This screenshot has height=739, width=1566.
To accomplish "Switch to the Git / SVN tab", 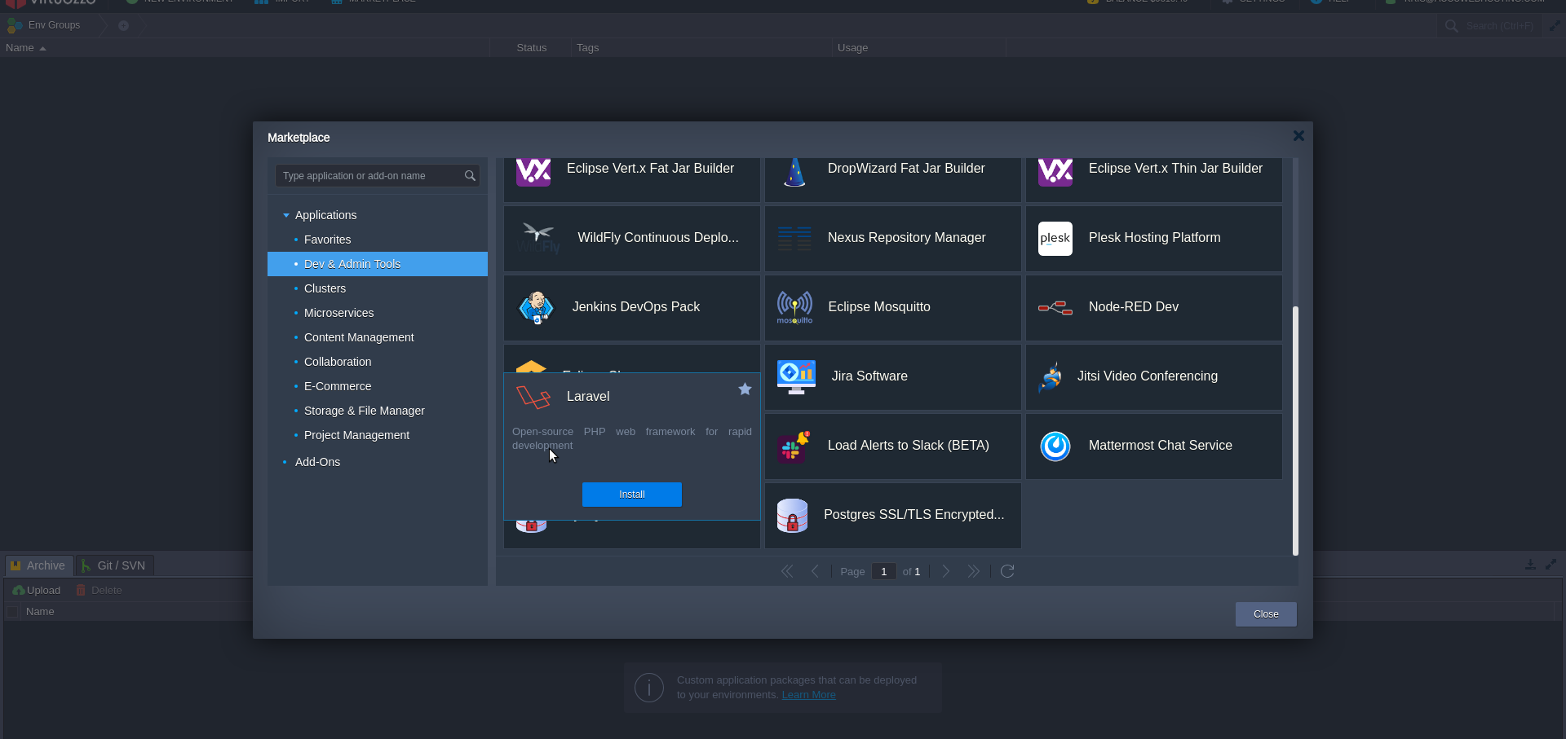I will click(114, 565).
